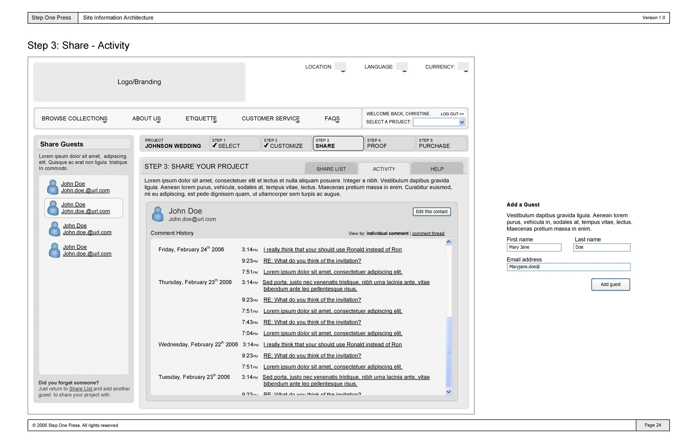This screenshot has width=683, height=442.
Task: Click the Comment History scrollbar thumb
Action: [x=449, y=352]
